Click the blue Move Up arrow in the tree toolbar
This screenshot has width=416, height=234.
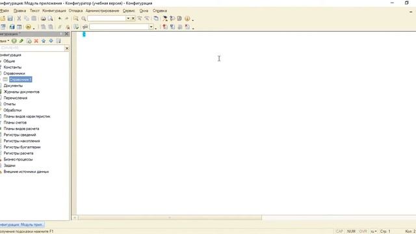[44, 41]
